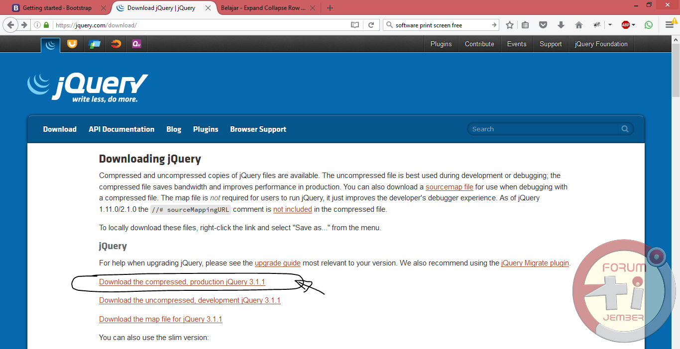Show site information via the info icon

[38, 25]
